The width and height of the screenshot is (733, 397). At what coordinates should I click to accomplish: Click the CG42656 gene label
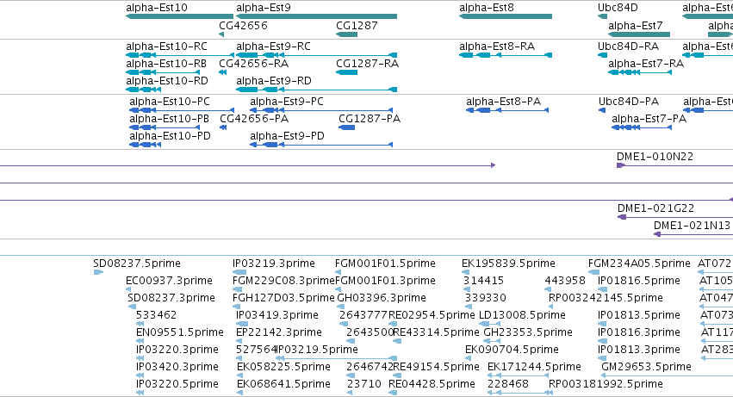pos(243,25)
